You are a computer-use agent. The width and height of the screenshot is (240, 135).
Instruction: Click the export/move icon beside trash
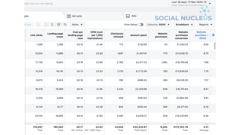pos(58,24)
